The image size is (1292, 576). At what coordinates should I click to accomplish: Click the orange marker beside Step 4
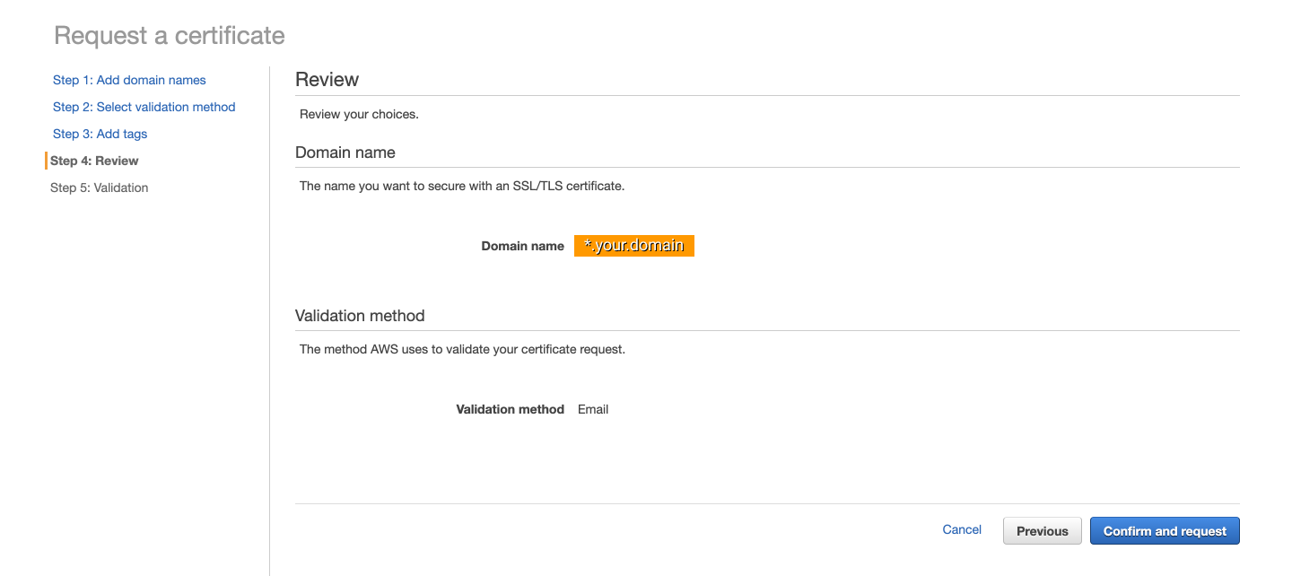pos(46,161)
